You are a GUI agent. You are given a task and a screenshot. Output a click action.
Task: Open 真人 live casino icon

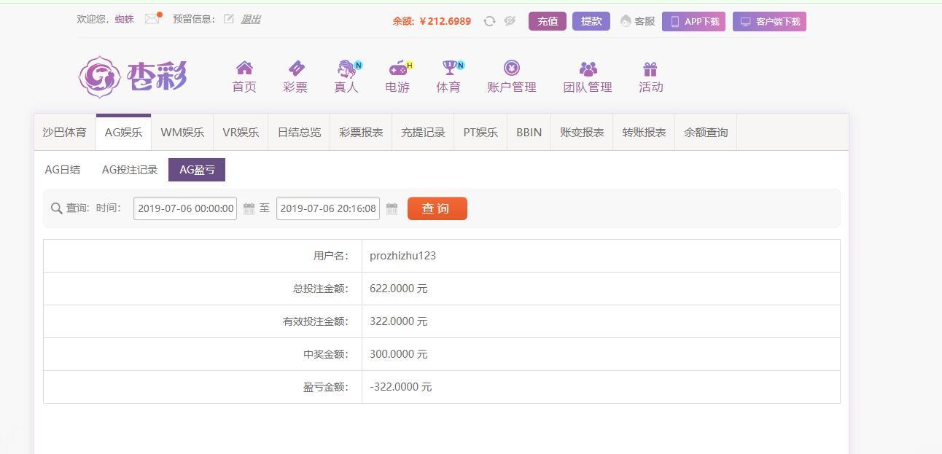point(347,69)
